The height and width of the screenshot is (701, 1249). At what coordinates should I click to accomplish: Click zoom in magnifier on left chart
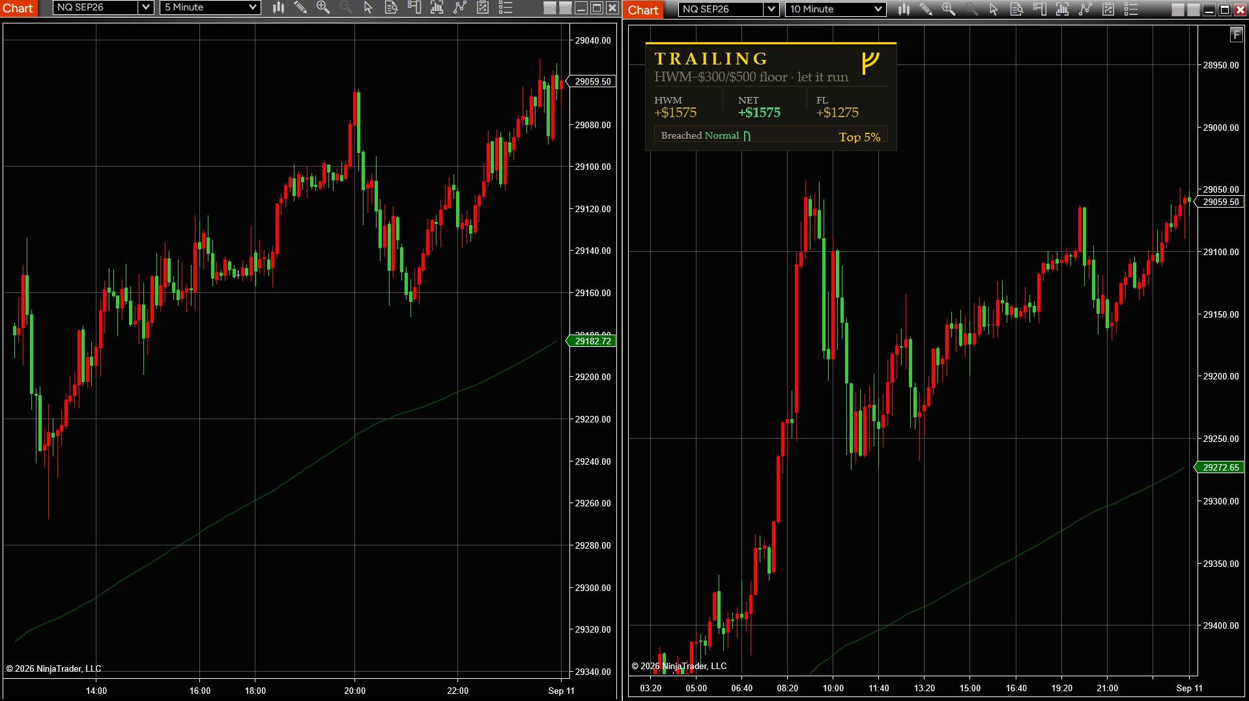323,7
